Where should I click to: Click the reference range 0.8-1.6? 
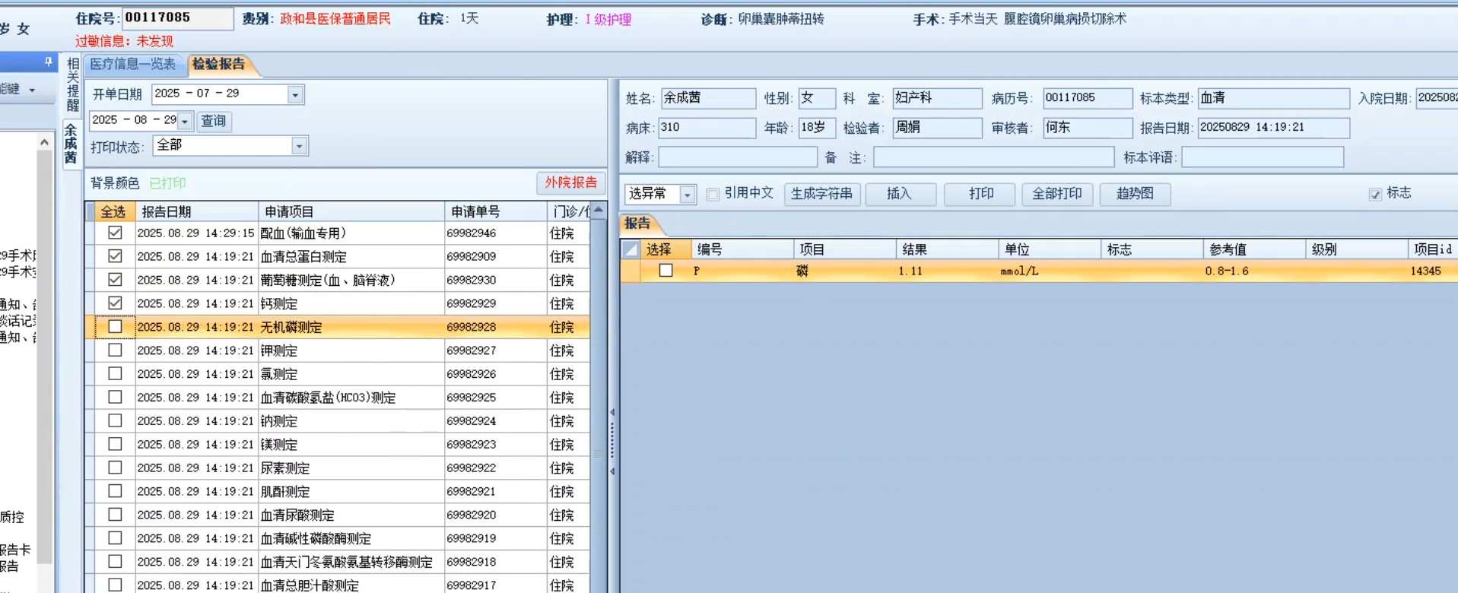tap(1227, 271)
